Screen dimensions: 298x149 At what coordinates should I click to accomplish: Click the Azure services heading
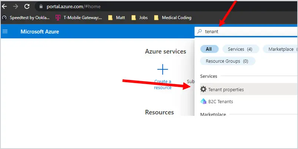point(166,51)
